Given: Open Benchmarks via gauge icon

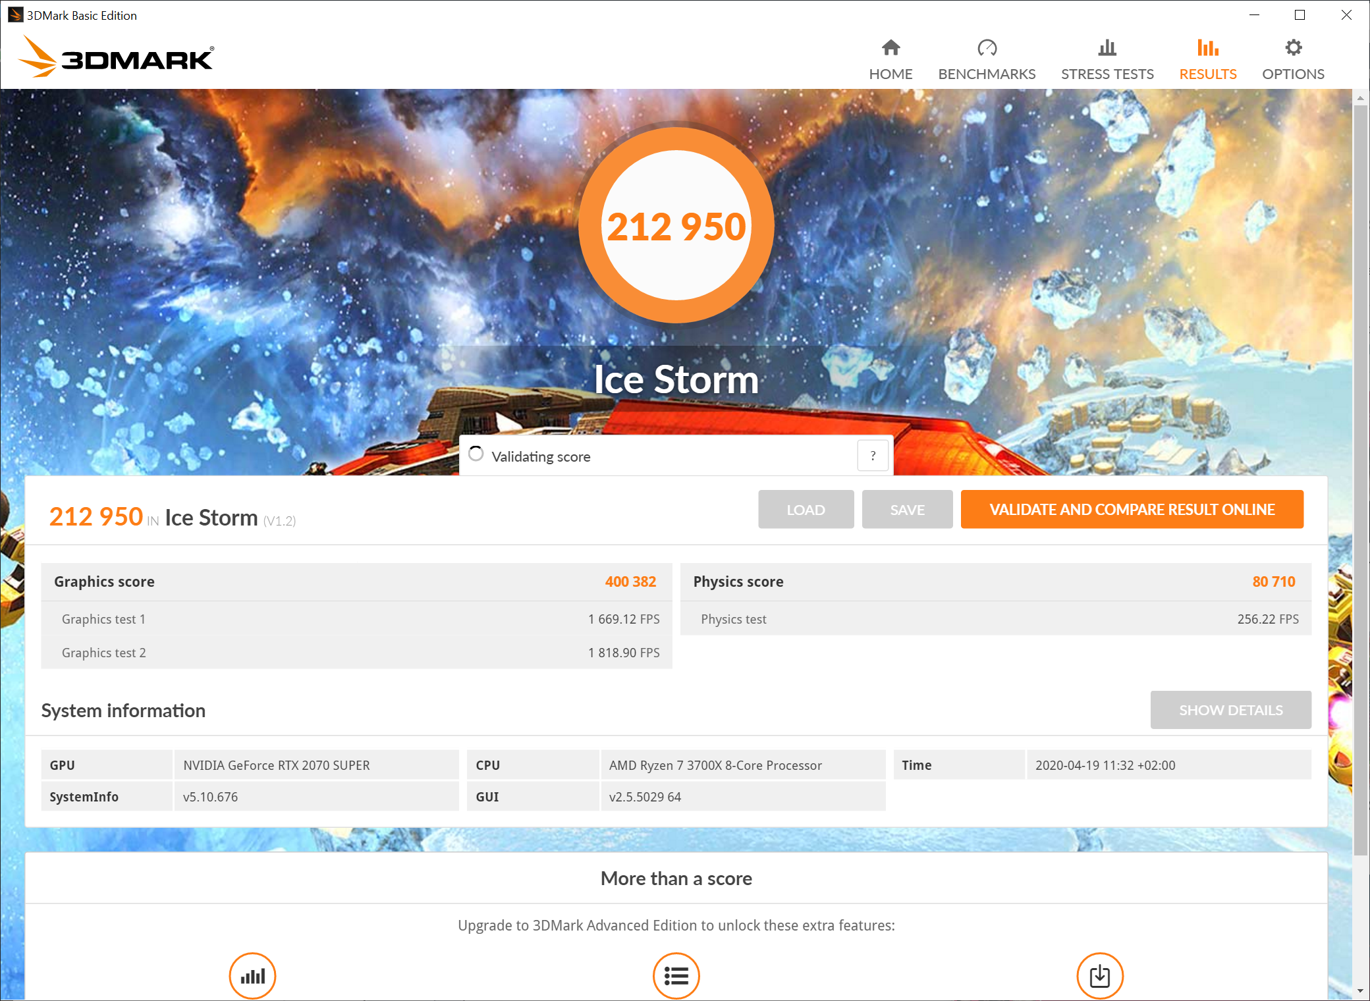Looking at the screenshot, I should point(986,47).
